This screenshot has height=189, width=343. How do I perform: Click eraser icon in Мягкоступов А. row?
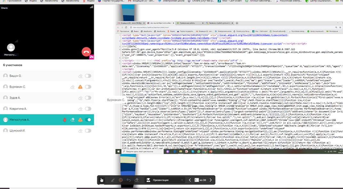coord(72,120)
